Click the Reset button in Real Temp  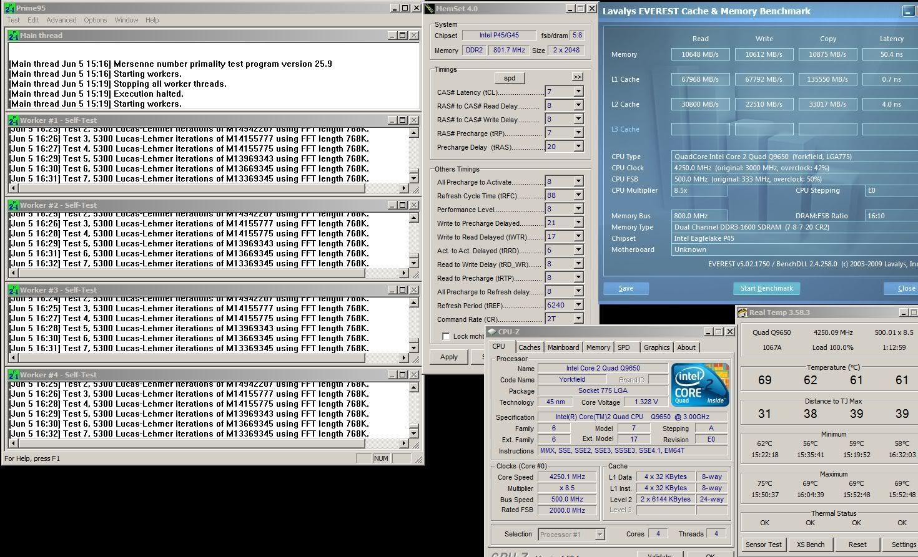857,545
